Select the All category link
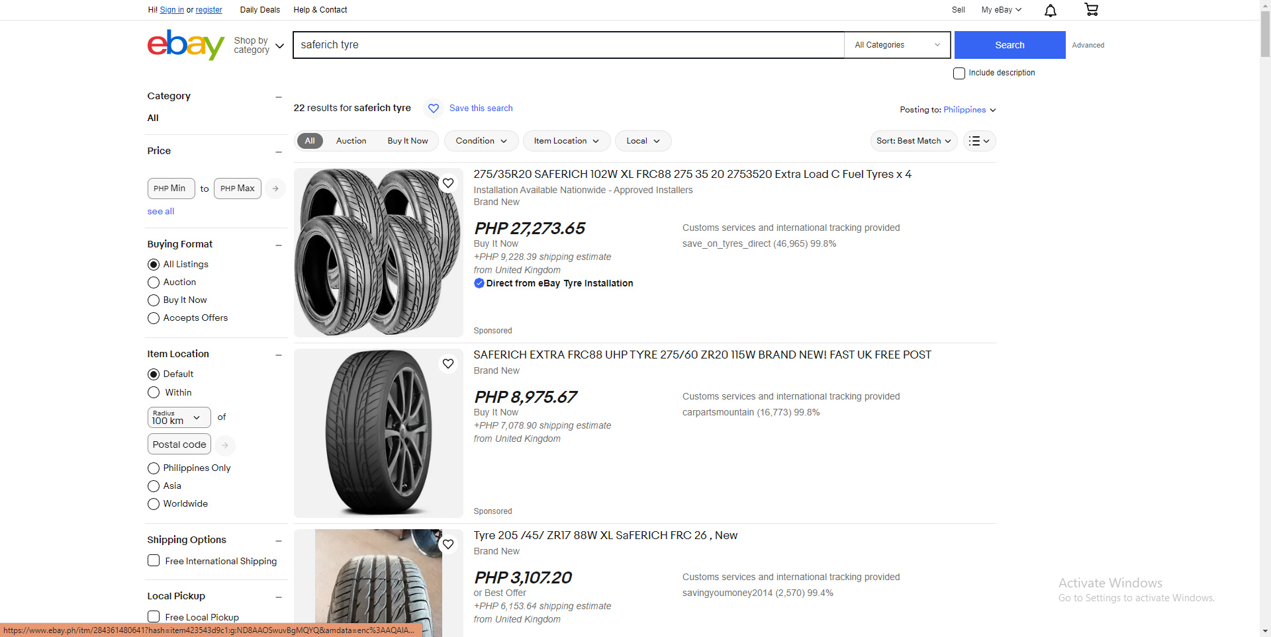This screenshot has height=637, width=1271. click(x=153, y=118)
